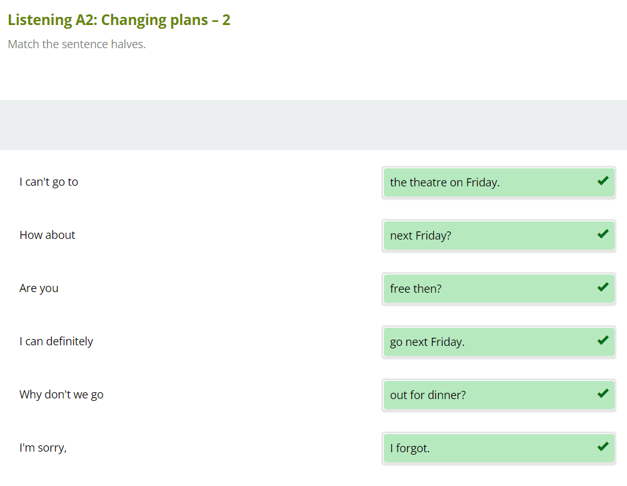Click the 'Are you' sentence start
The width and height of the screenshot is (627, 486).
[39, 288]
